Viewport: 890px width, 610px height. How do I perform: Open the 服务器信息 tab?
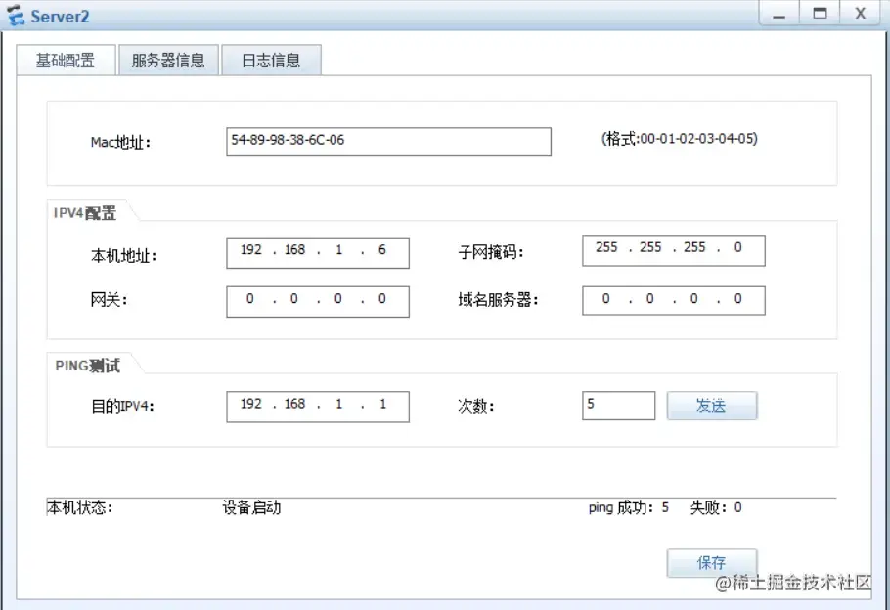pyautogui.click(x=168, y=61)
